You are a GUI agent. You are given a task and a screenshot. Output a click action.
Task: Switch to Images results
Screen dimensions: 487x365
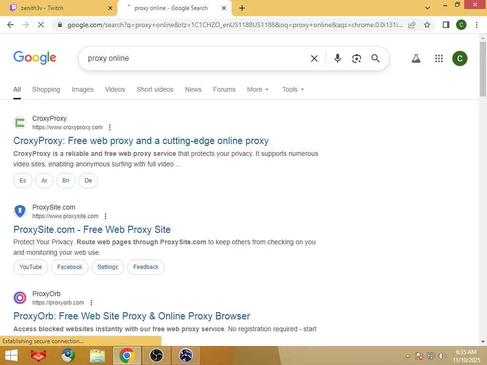pyautogui.click(x=82, y=89)
